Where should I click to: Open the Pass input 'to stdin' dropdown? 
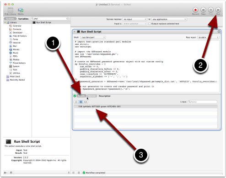click(x=208, y=37)
